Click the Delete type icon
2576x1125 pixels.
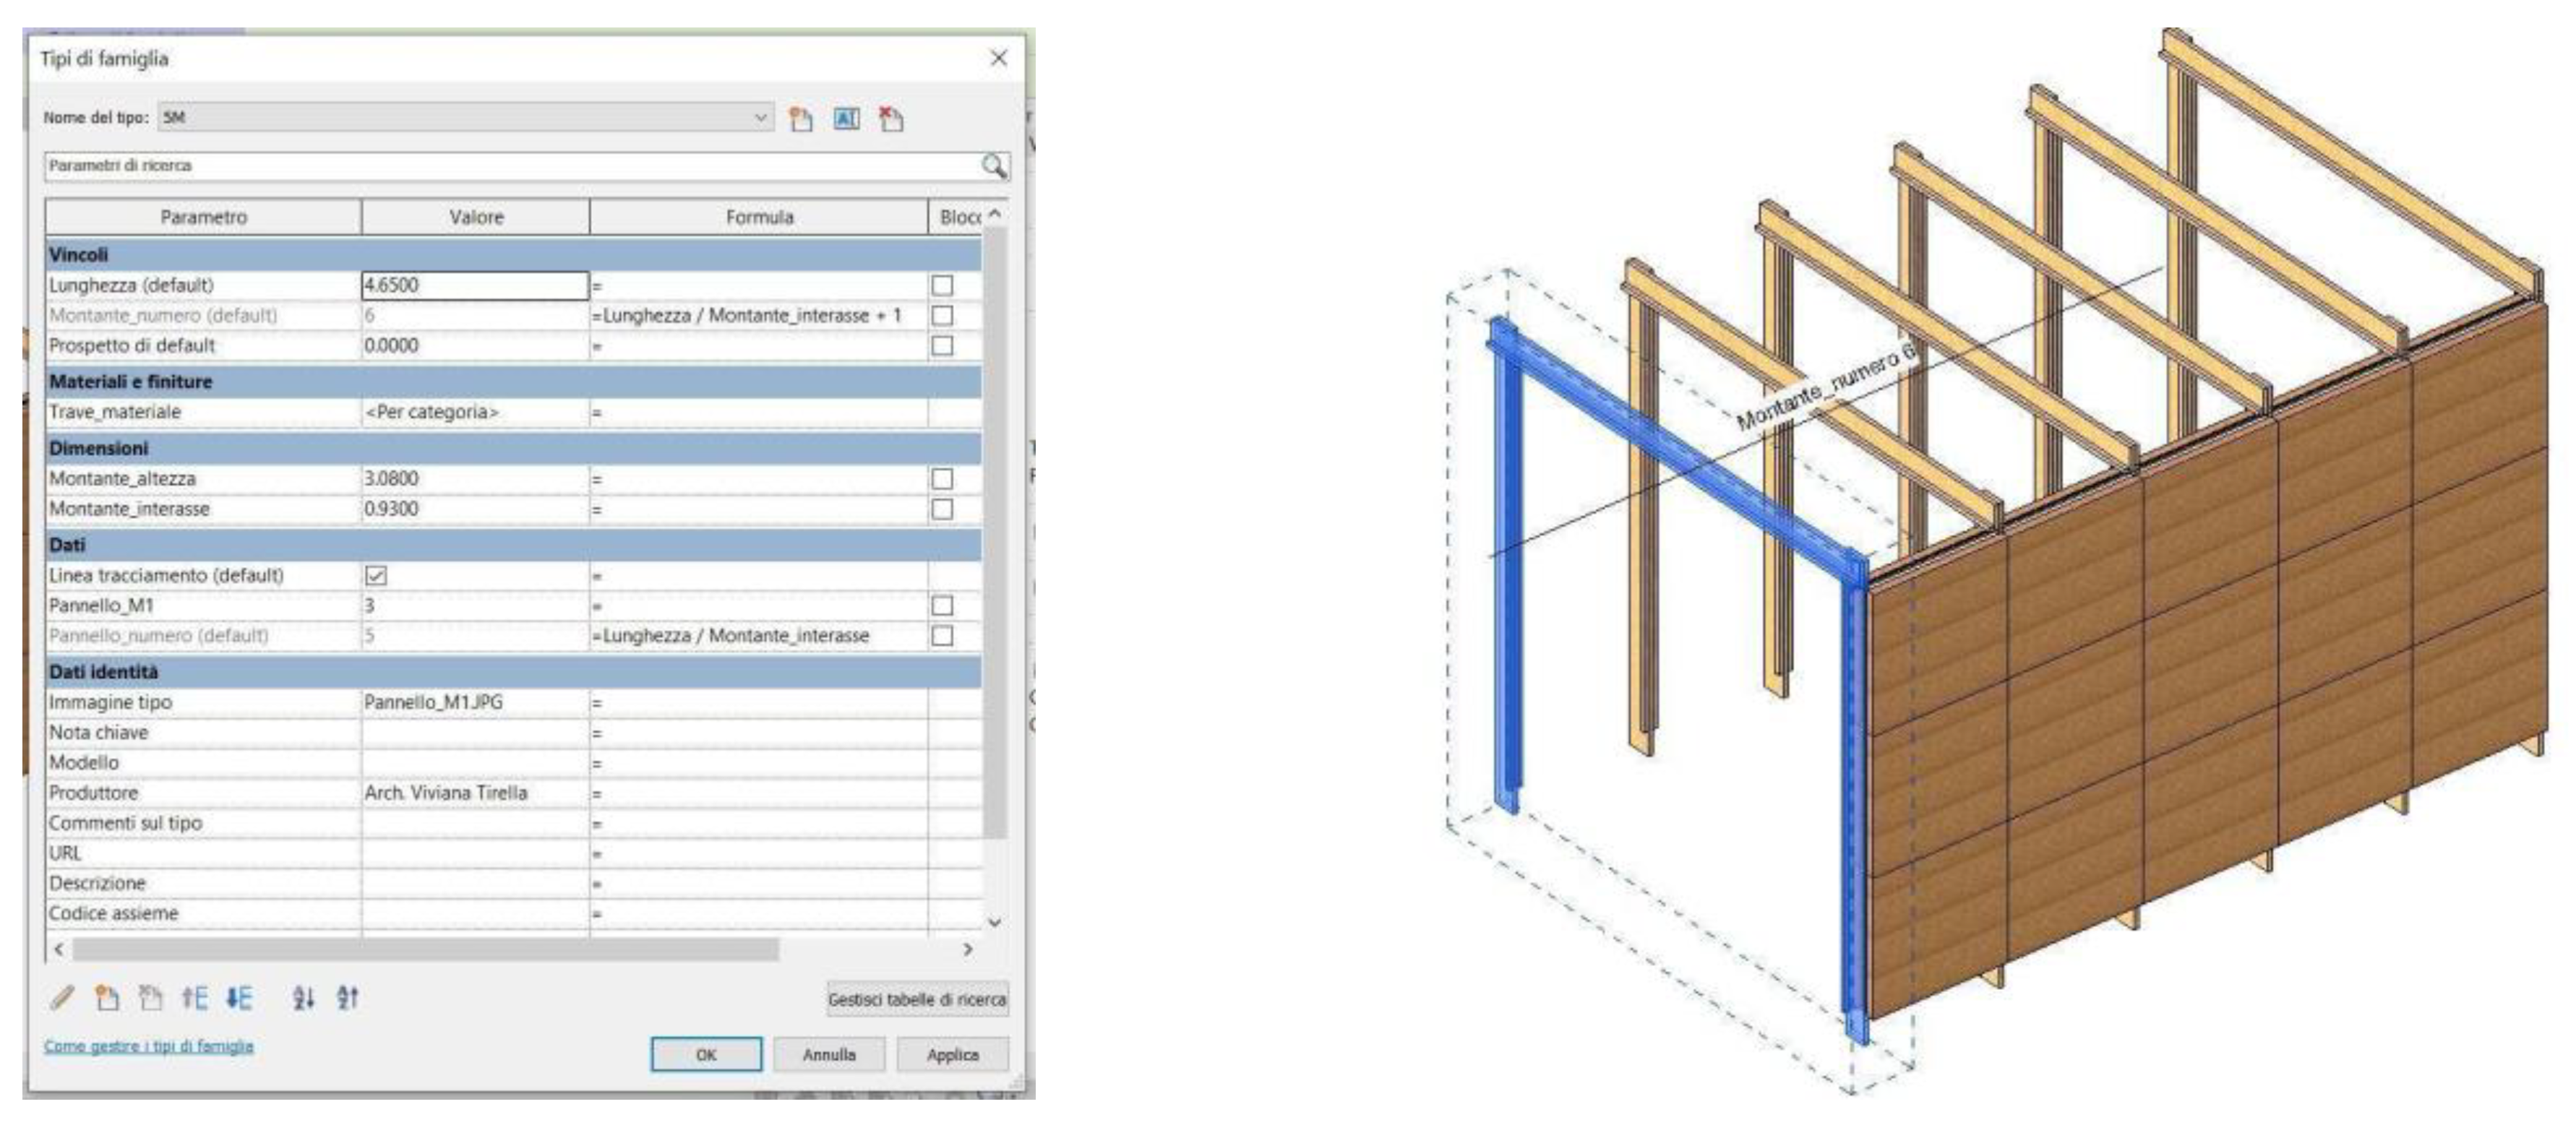pyautogui.click(x=891, y=120)
